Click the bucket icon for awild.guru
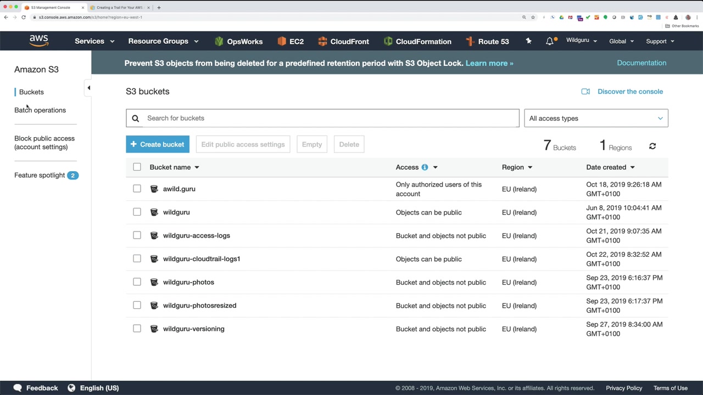 pyautogui.click(x=154, y=189)
